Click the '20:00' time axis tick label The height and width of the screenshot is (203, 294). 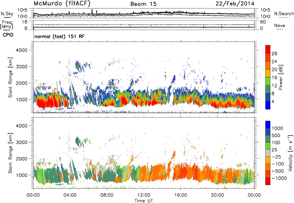tap(218, 195)
